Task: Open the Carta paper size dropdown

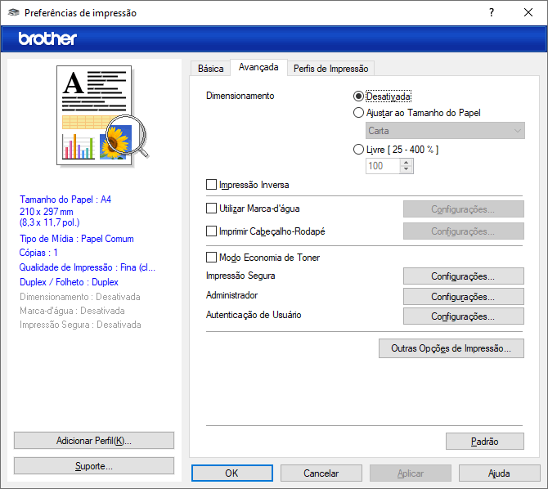Action: tap(445, 131)
